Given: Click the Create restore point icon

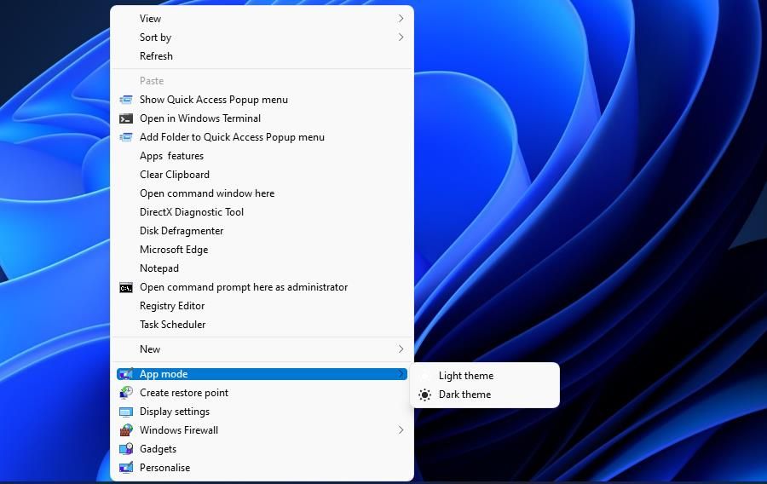Looking at the screenshot, I should (x=126, y=393).
